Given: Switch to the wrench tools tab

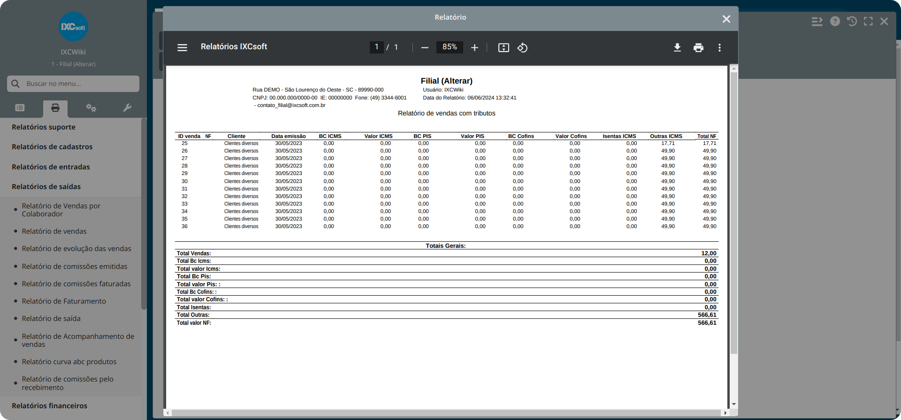Looking at the screenshot, I should (x=127, y=108).
